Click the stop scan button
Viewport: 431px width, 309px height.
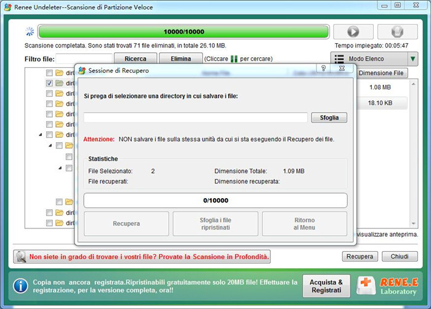[398, 31]
